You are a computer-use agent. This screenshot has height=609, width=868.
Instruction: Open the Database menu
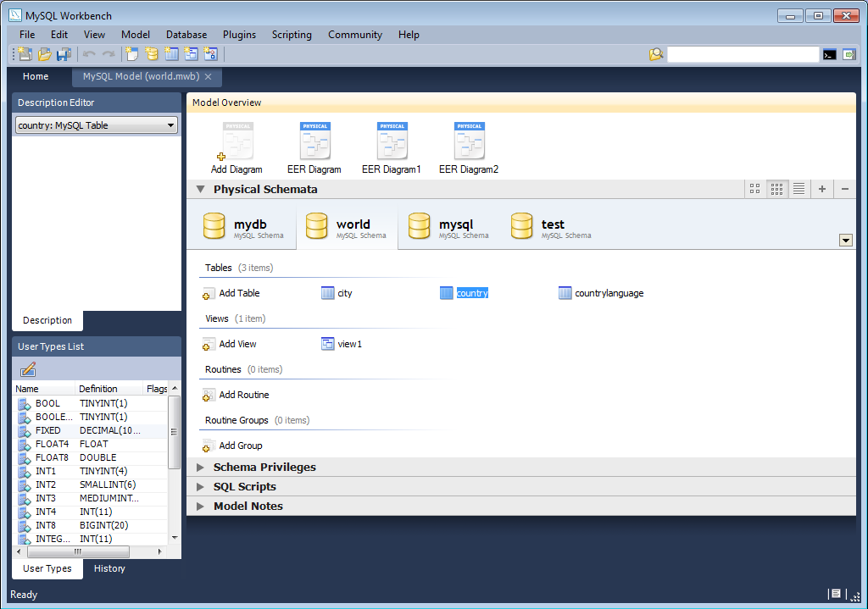click(x=186, y=35)
